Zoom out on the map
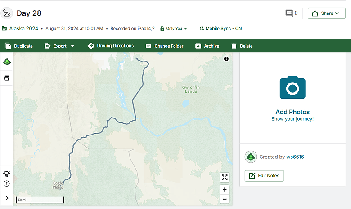The width and height of the screenshot is (351, 209). [x=225, y=199]
